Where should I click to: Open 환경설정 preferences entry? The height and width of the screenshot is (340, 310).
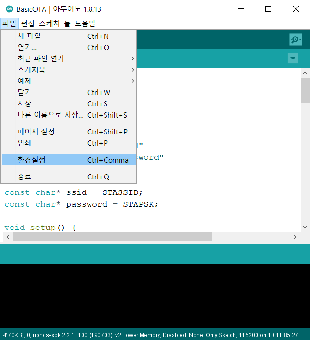[68, 160]
